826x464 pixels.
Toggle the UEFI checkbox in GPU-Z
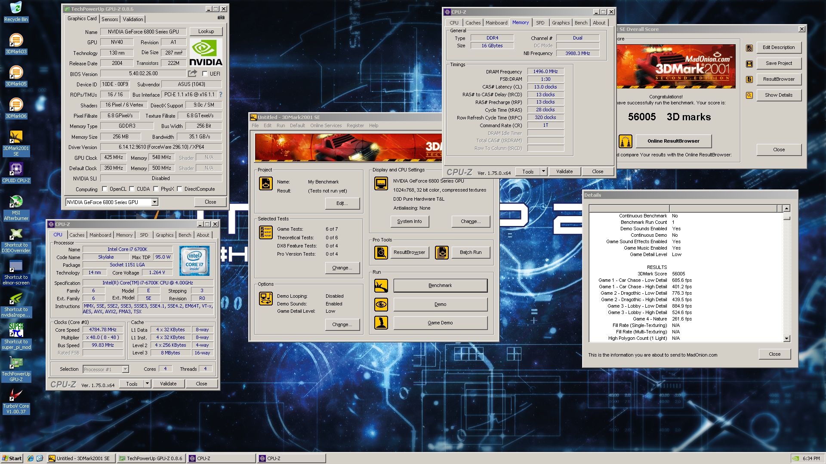coord(205,74)
